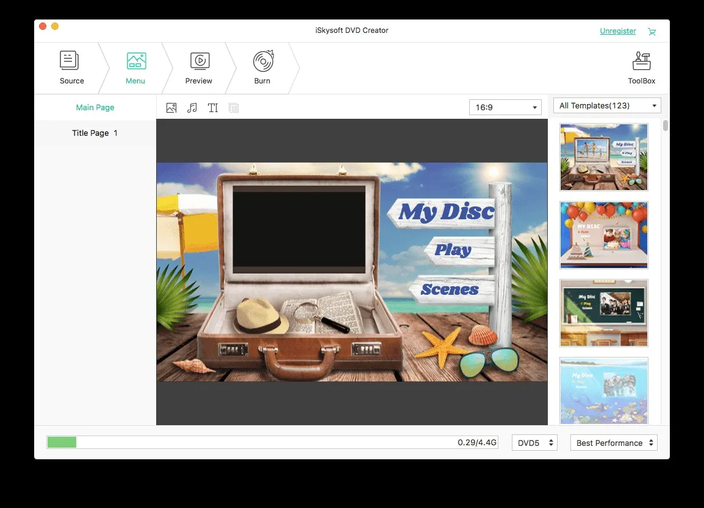Image resolution: width=704 pixels, height=508 pixels.
Task: Open the Preview step icon
Action: [199, 60]
